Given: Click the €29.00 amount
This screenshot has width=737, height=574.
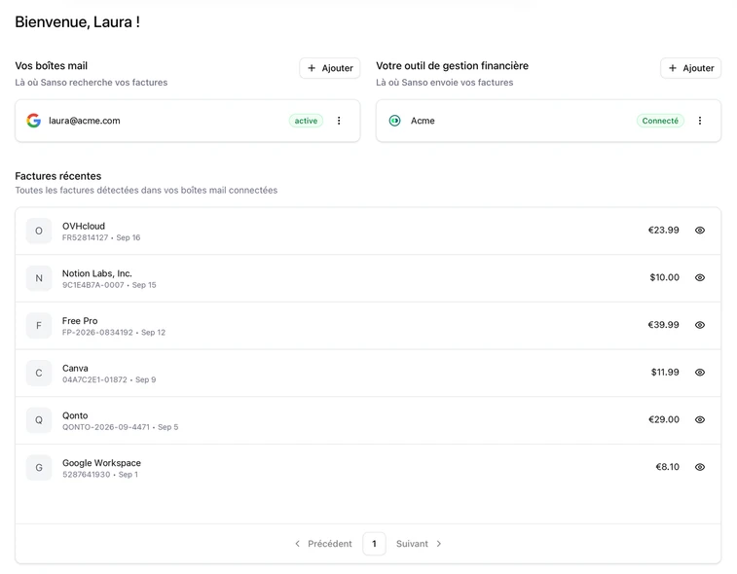Looking at the screenshot, I should click(x=664, y=420).
